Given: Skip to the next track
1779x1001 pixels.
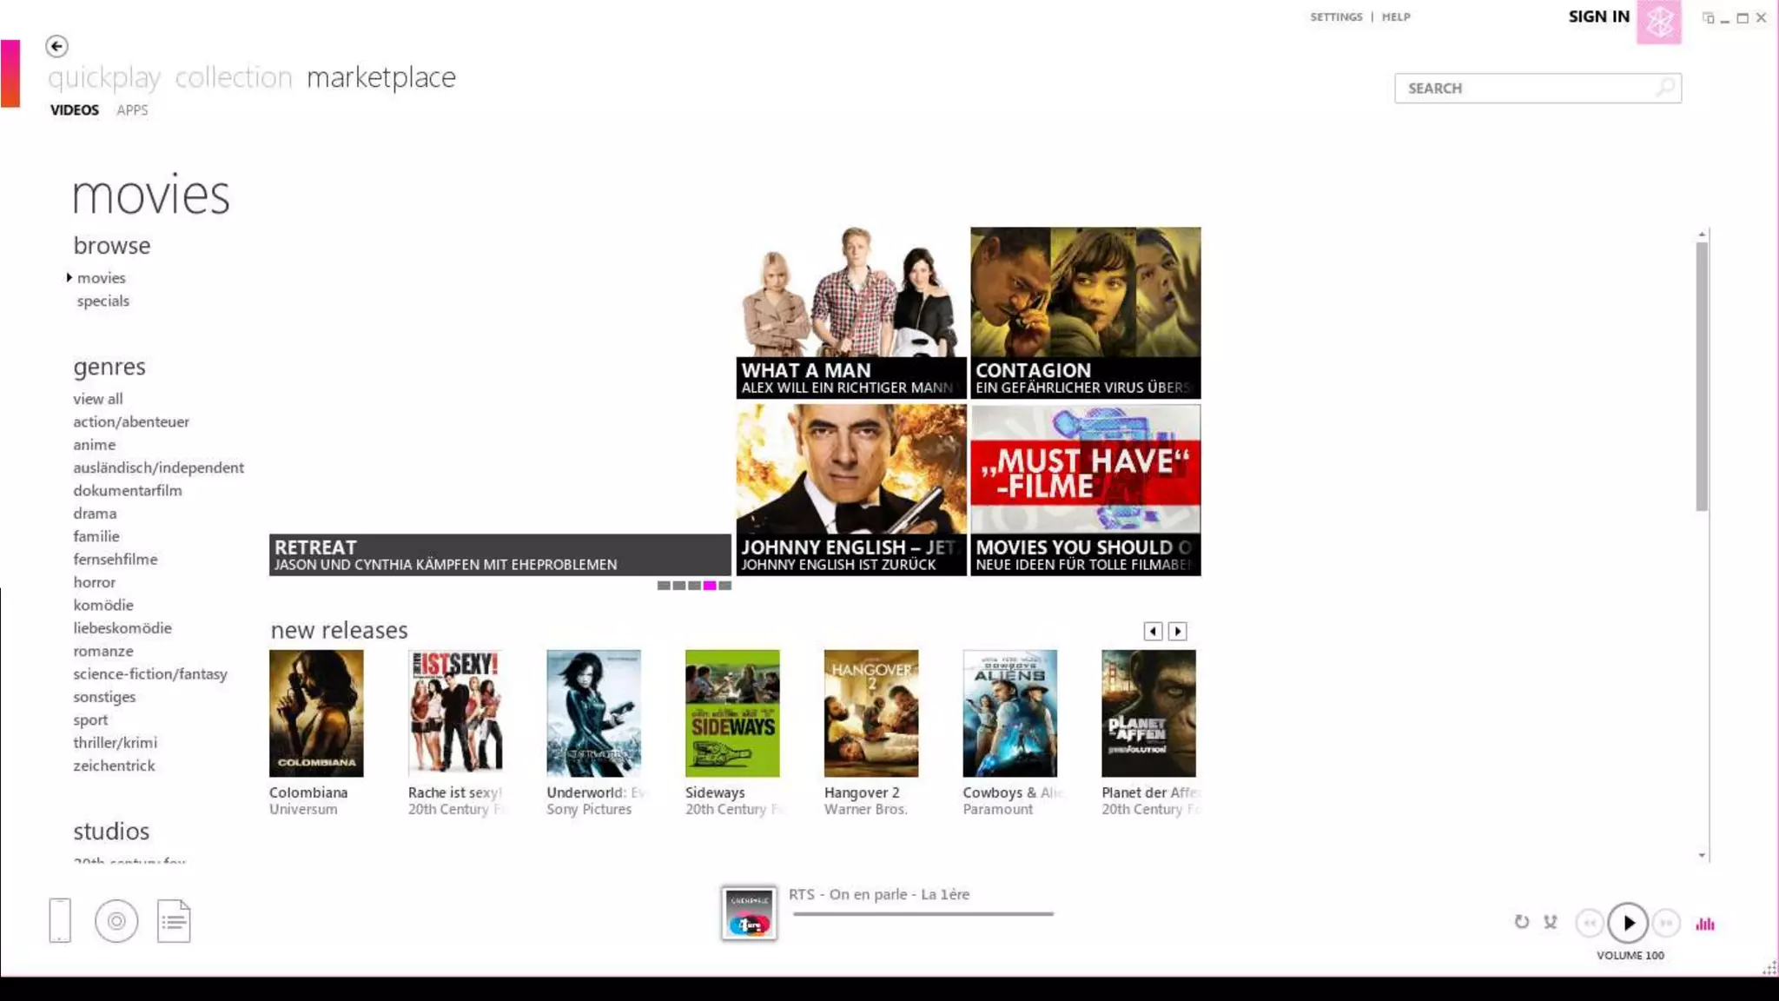Looking at the screenshot, I should click(1666, 923).
